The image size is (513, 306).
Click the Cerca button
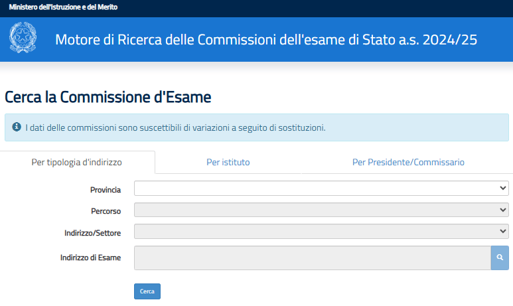(x=147, y=291)
